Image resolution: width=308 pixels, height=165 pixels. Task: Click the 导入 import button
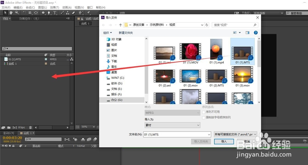224,141
